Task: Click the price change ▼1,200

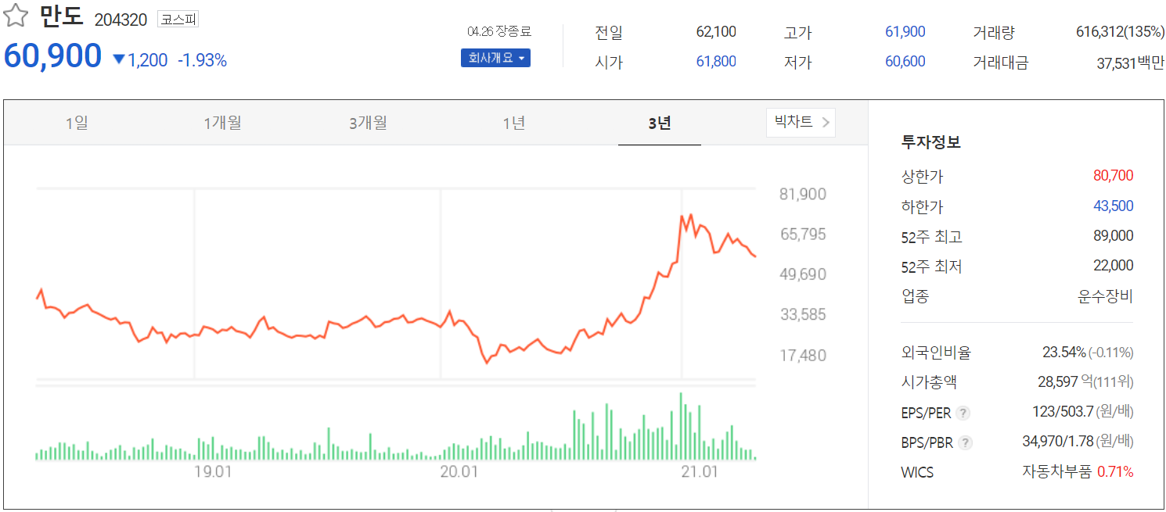Action: (x=140, y=60)
